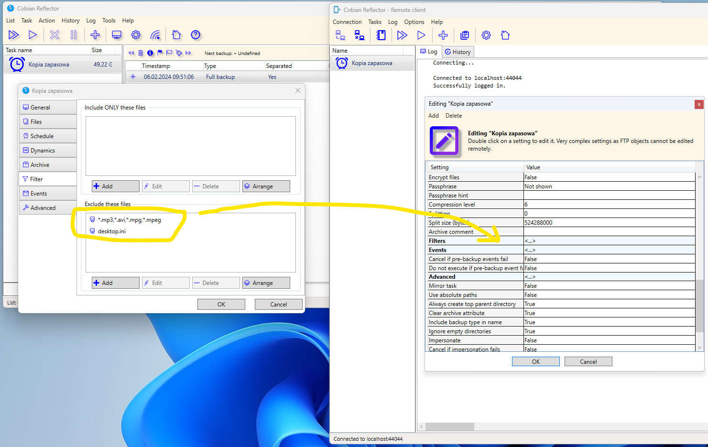Select the Events section in task dialog
708x447 pixels.
point(48,194)
